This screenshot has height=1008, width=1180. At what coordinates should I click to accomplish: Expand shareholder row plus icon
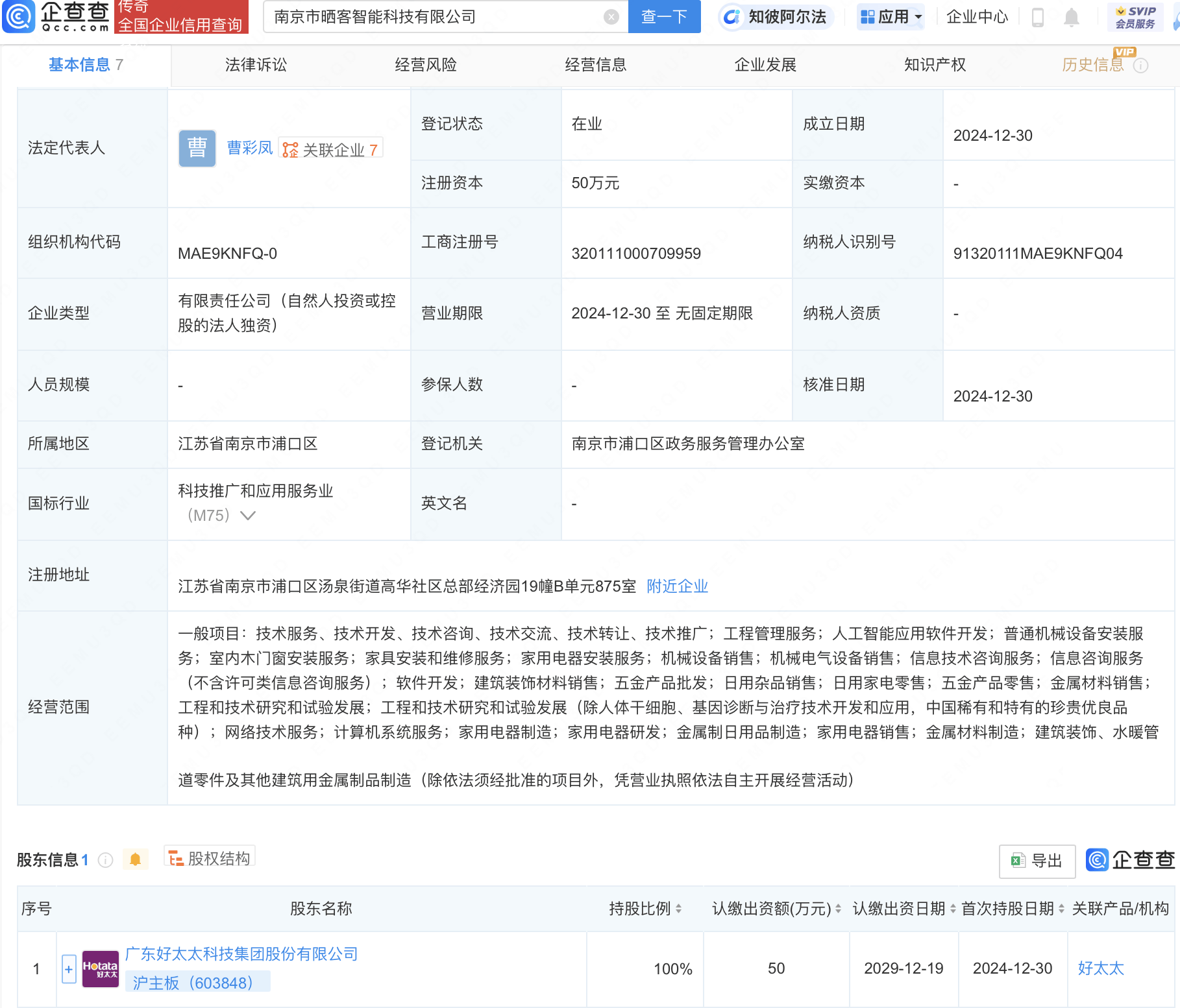(x=69, y=969)
